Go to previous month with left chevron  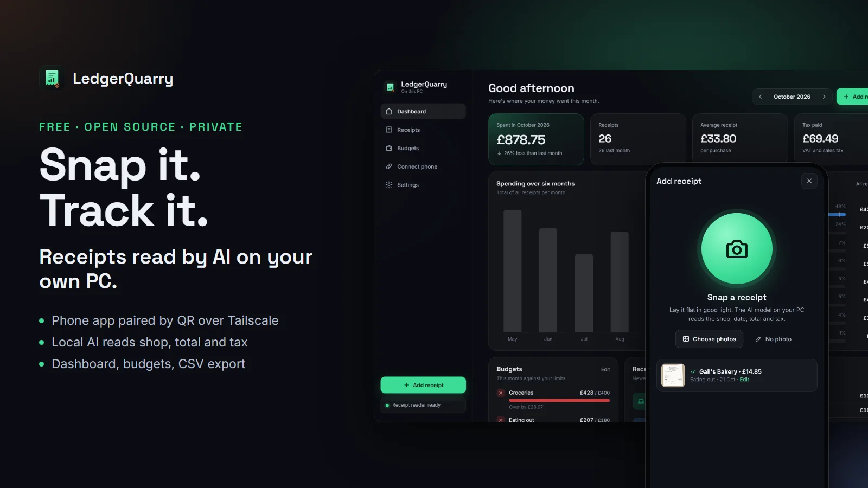[x=760, y=97]
